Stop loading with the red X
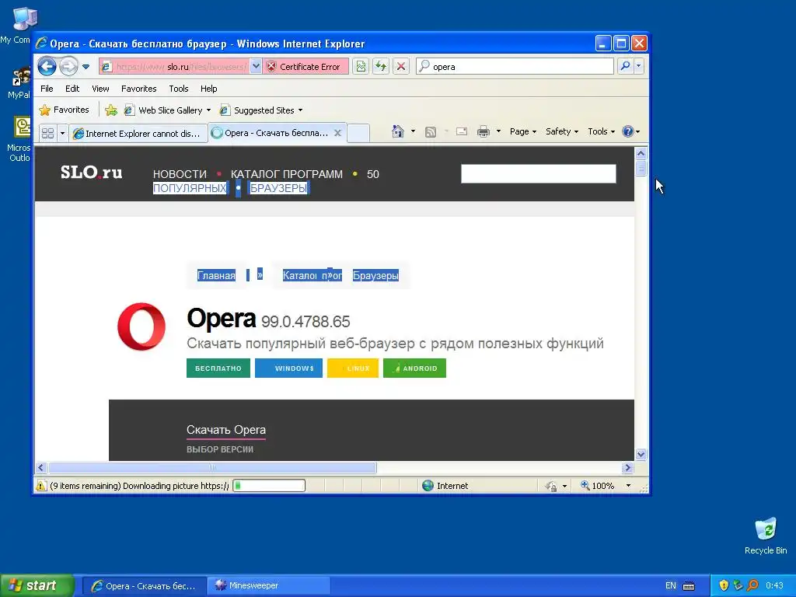This screenshot has height=597, width=796. pyautogui.click(x=401, y=67)
